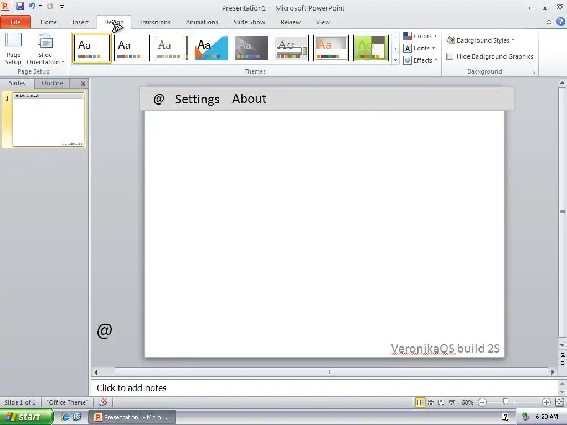The image size is (567, 425).
Task: Open Customize Quick Access Toolbar dropdown
Action: 62,7
